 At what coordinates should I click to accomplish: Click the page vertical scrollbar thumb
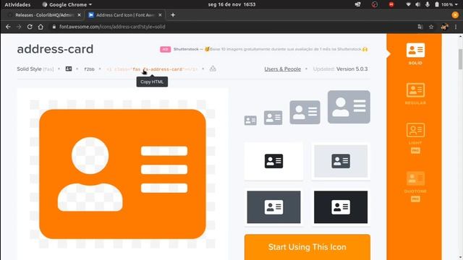coord(460,59)
